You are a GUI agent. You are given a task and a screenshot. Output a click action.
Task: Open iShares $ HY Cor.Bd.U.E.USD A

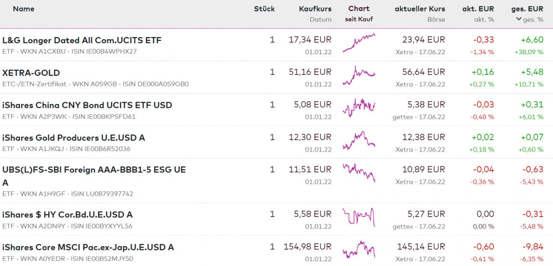tap(67, 215)
